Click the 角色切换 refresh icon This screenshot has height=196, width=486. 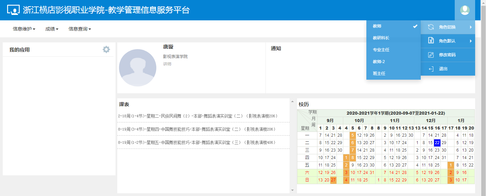(x=431, y=27)
